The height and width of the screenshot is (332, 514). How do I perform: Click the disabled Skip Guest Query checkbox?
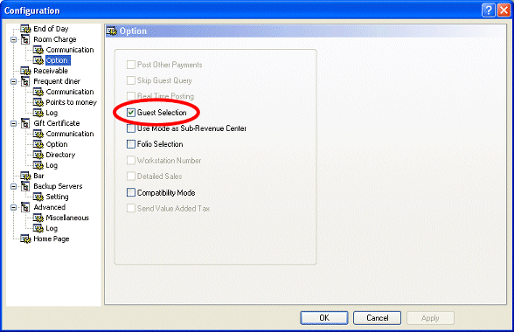point(131,80)
